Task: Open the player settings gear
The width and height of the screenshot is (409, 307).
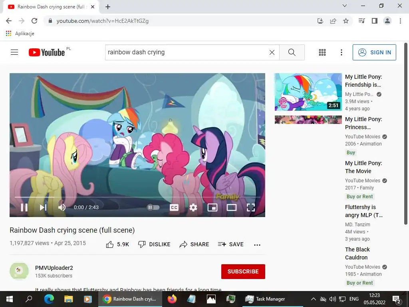Action: pyautogui.click(x=193, y=207)
